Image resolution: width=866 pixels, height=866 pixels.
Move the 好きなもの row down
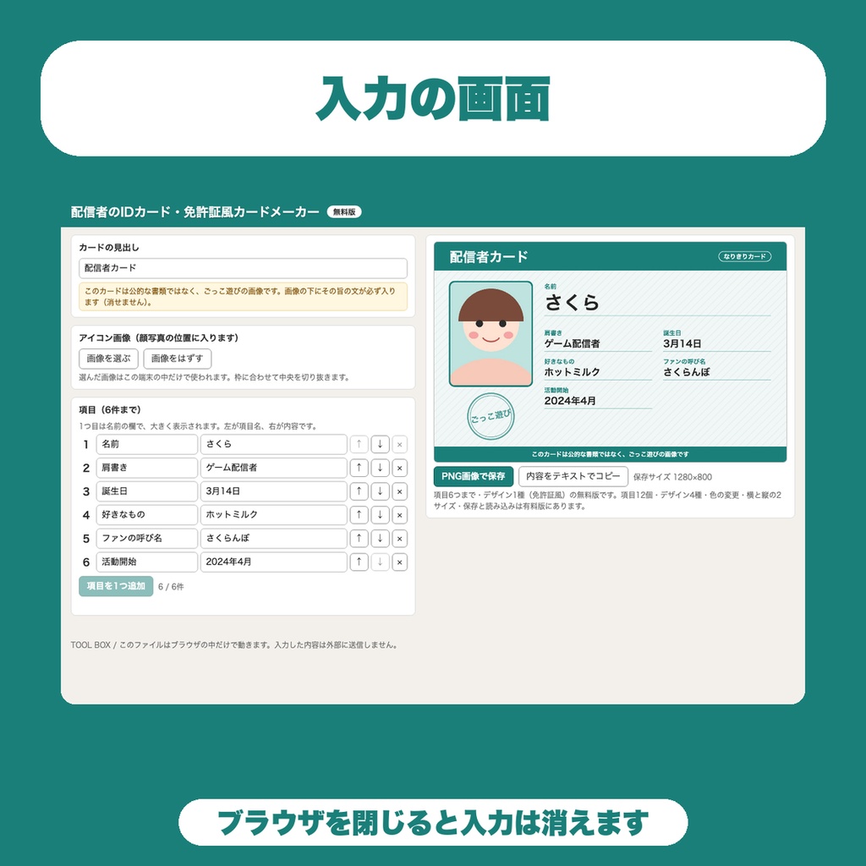point(380,515)
